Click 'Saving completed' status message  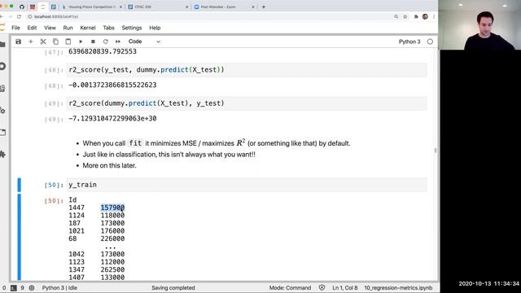173,287
